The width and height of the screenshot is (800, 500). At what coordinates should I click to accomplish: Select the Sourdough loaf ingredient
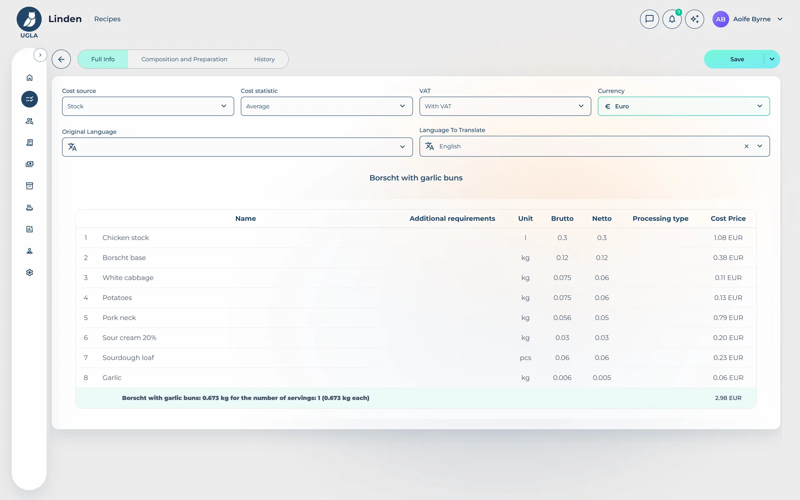[x=128, y=357]
